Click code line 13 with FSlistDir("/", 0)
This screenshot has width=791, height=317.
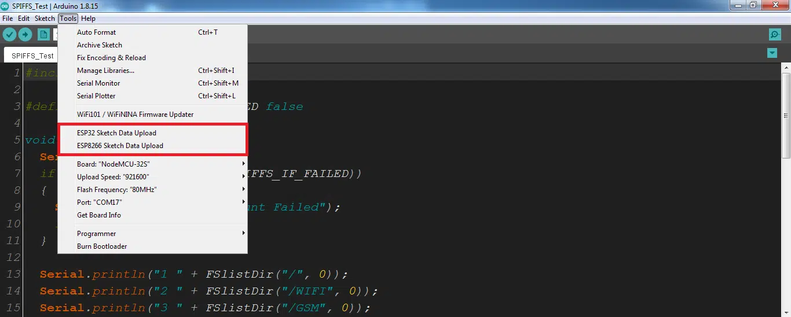[x=193, y=274]
